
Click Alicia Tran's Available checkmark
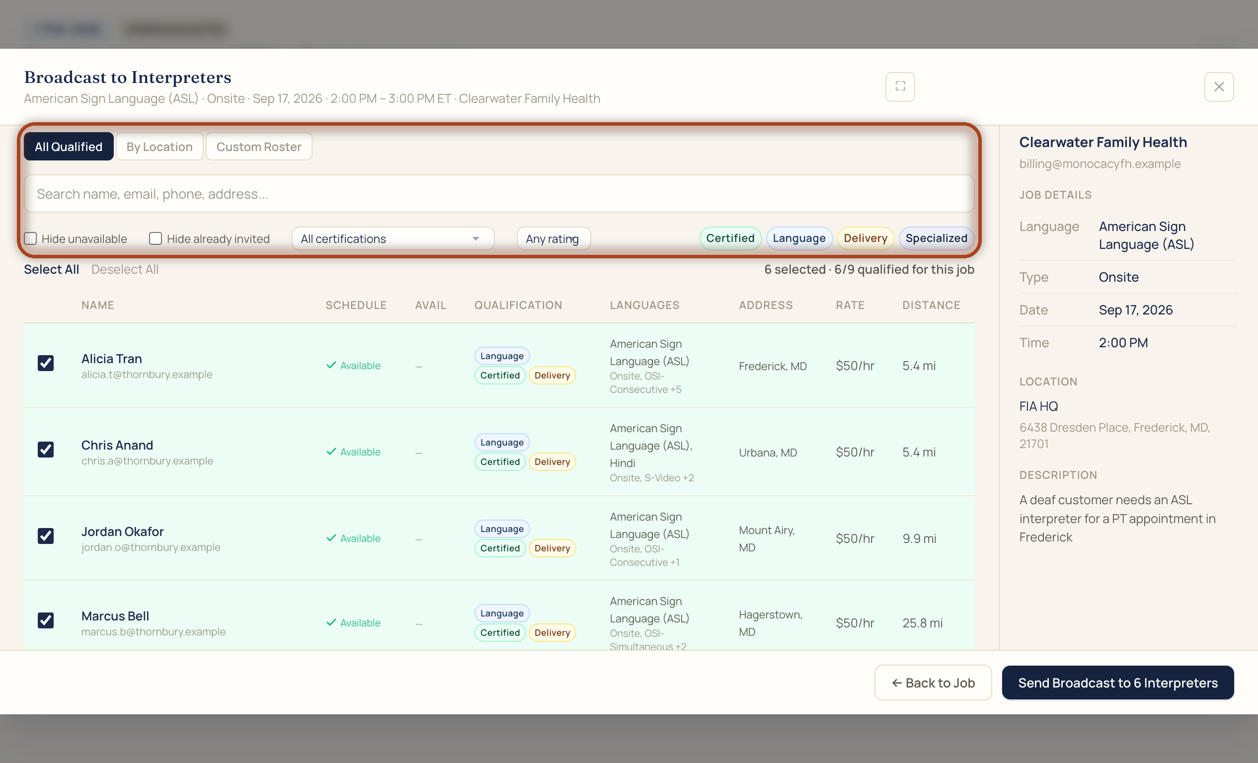click(331, 365)
